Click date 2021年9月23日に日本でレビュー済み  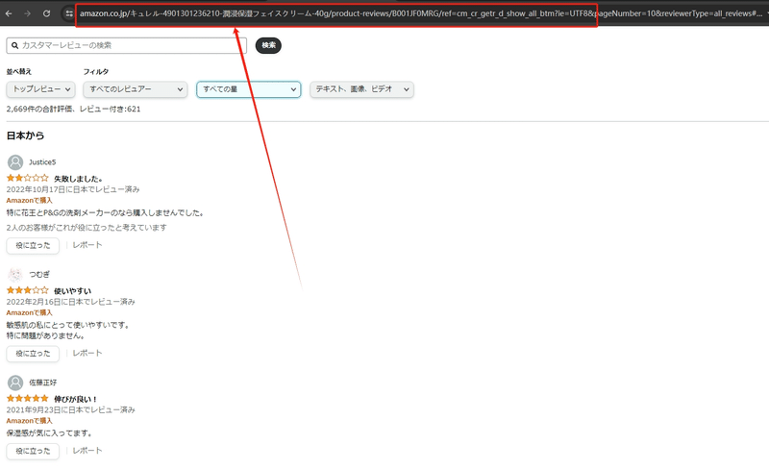point(70,409)
